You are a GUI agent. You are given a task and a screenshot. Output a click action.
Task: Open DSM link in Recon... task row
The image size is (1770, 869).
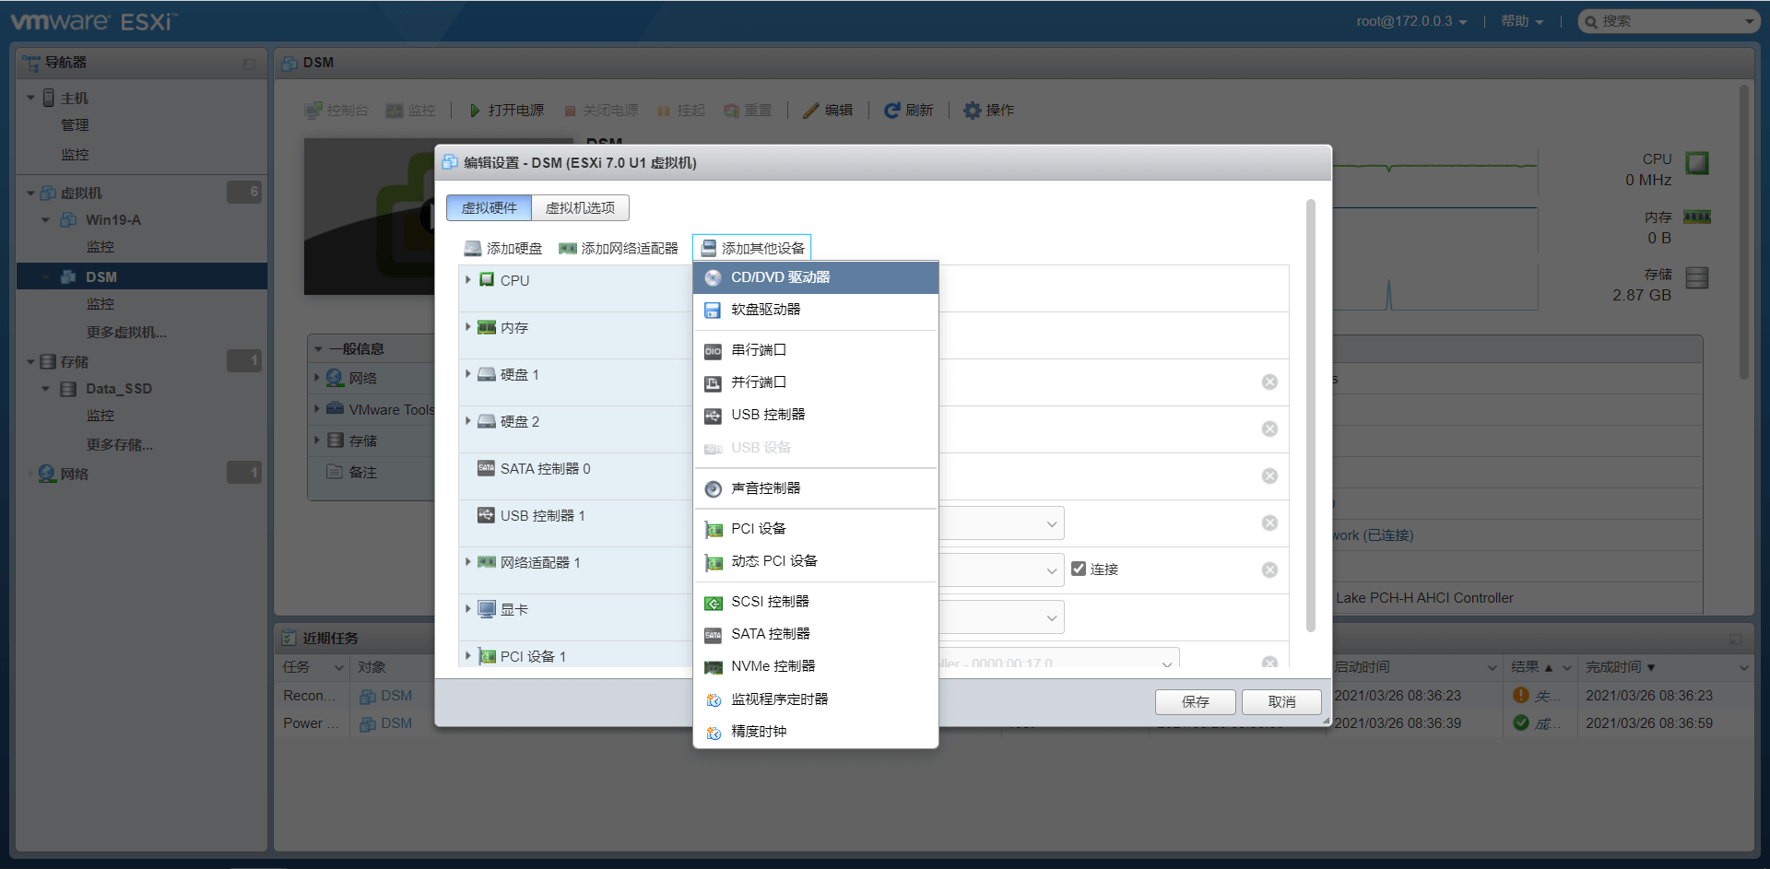[396, 696]
